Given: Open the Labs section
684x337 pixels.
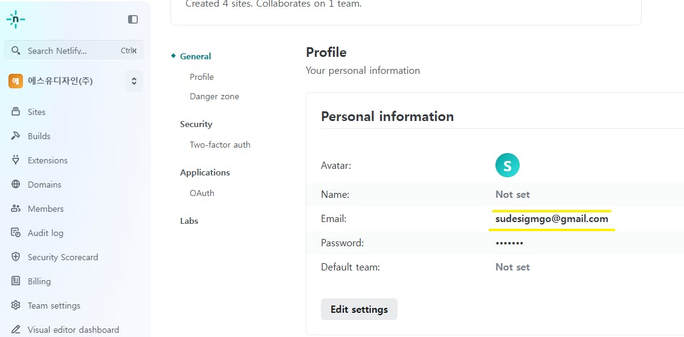Looking at the screenshot, I should 189,221.
